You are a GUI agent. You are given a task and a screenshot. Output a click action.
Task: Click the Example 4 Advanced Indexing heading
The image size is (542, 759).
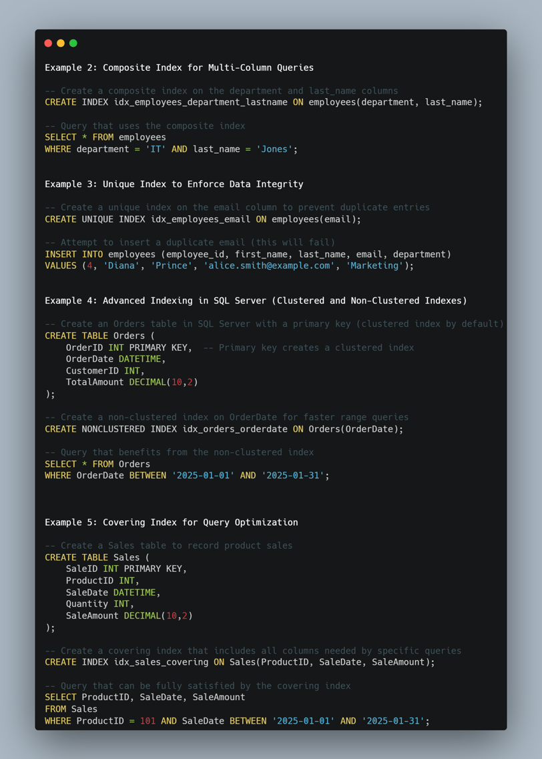[x=256, y=301]
